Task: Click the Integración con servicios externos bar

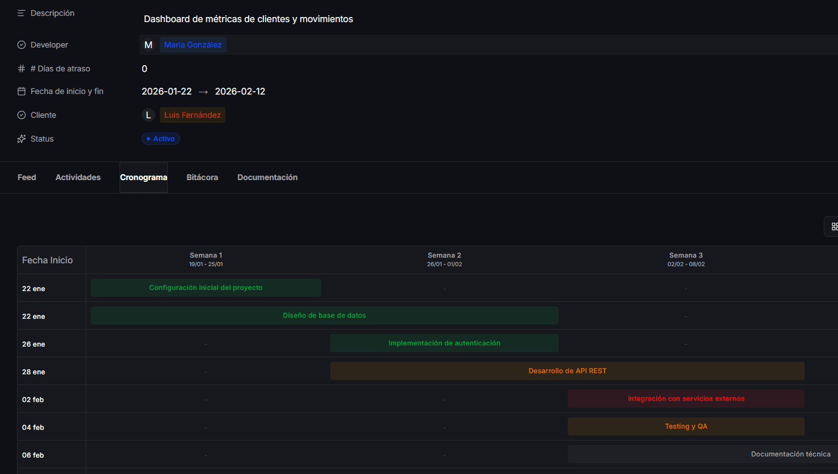Action: 686,398
